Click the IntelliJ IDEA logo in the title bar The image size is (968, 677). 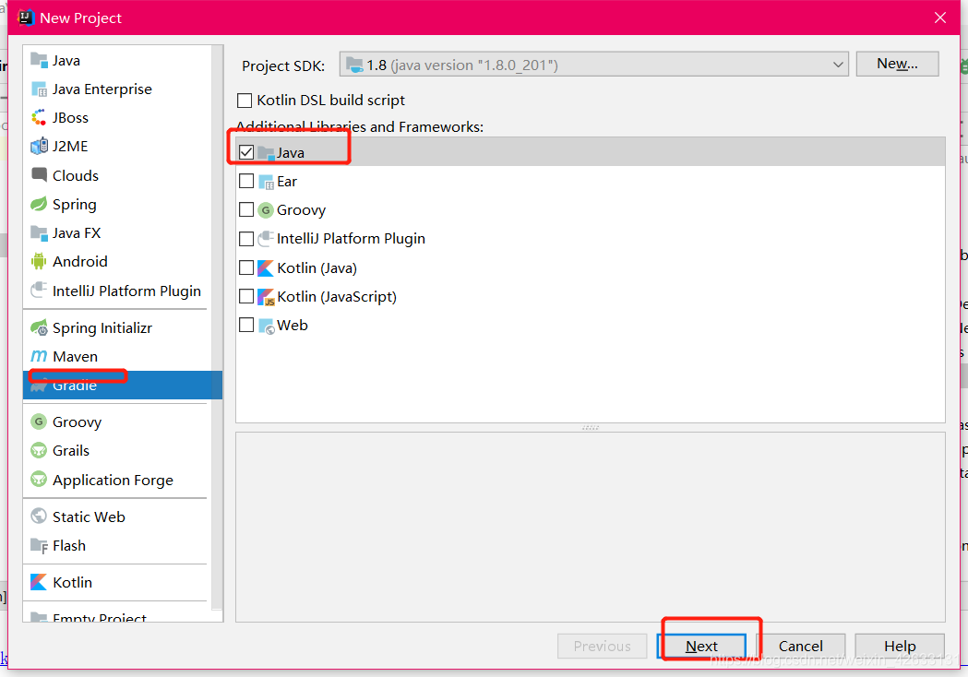[26, 18]
